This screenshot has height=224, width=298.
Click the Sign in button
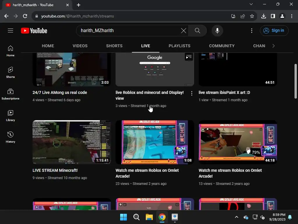click(274, 30)
